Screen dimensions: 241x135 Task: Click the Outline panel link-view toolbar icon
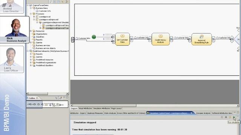pos(61,98)
